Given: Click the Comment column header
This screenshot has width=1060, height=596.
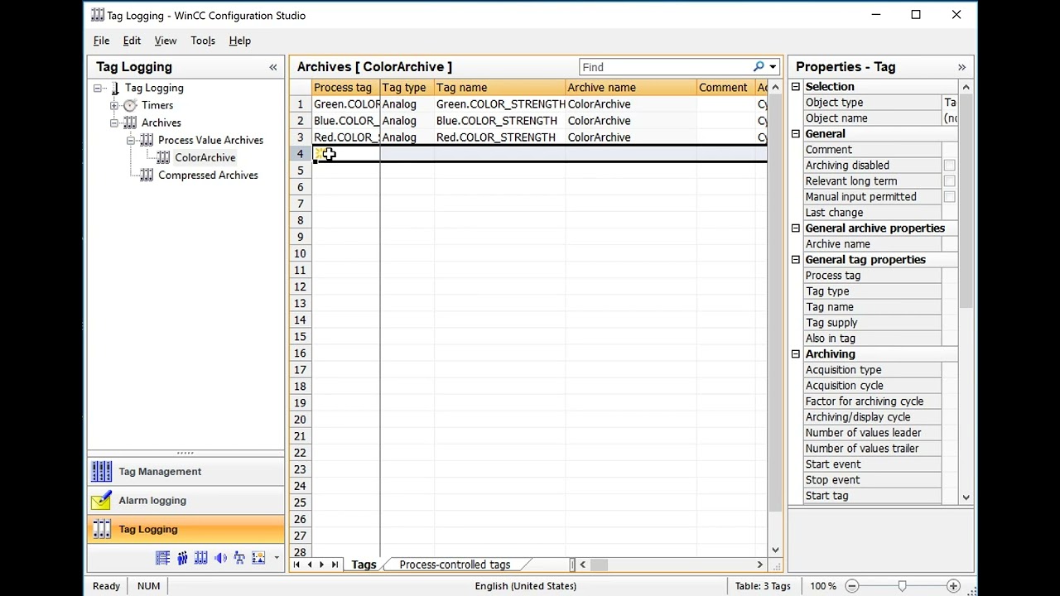Looking at the screenshot, I should coord(725,88).
